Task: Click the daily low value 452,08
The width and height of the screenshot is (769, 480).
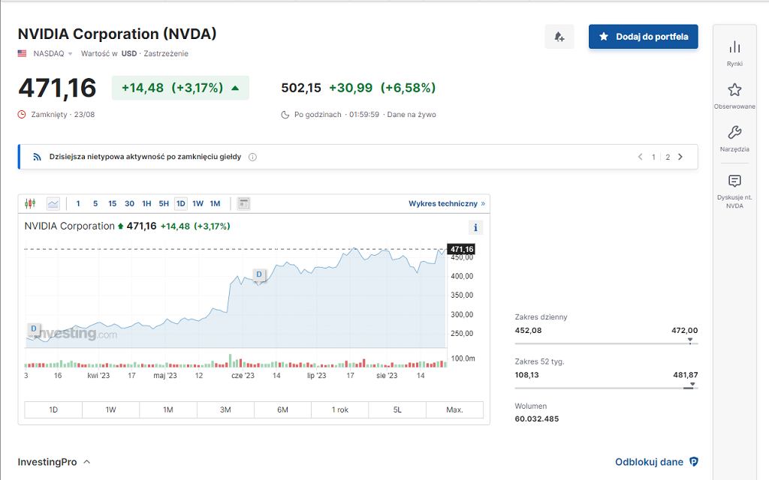Action: click(528, 330)
